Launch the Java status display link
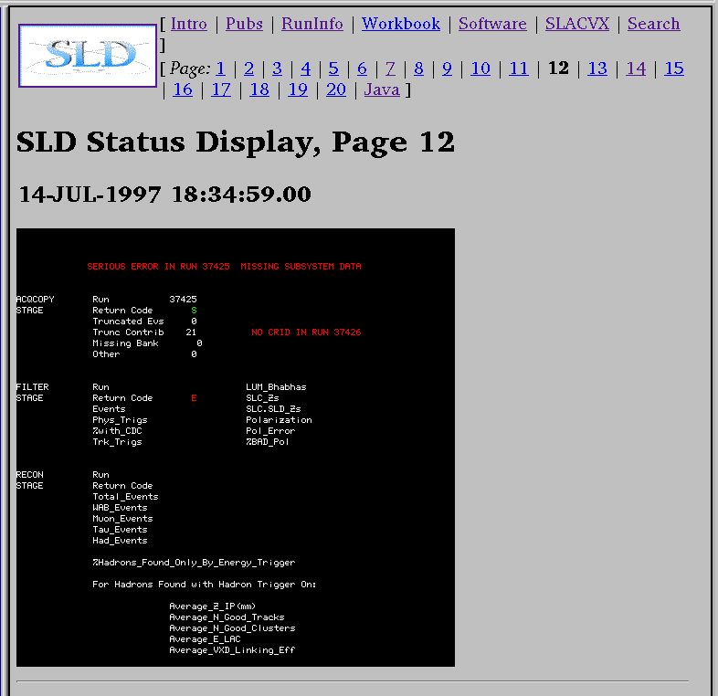This screenshot has width=718, height=696. [382, 90]
